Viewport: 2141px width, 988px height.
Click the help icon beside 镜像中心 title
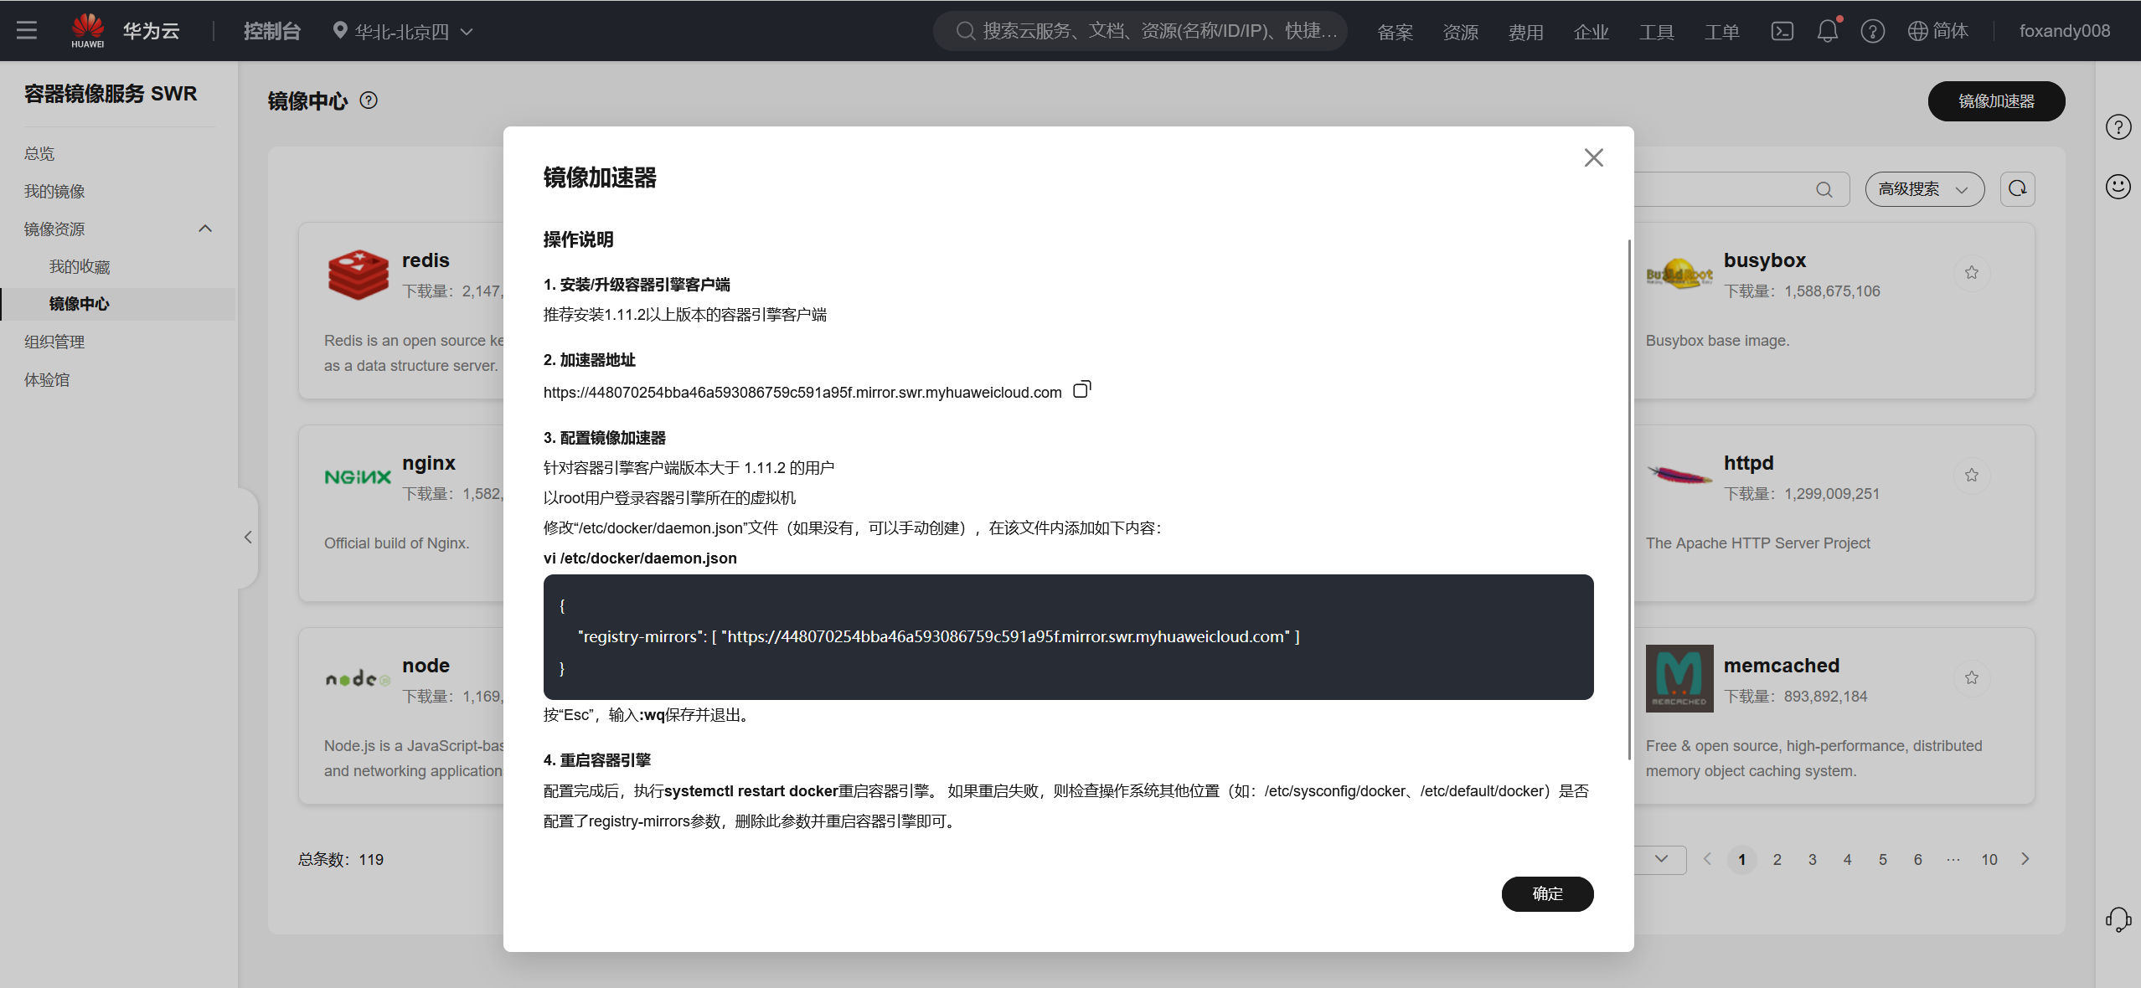pos(369,100)
